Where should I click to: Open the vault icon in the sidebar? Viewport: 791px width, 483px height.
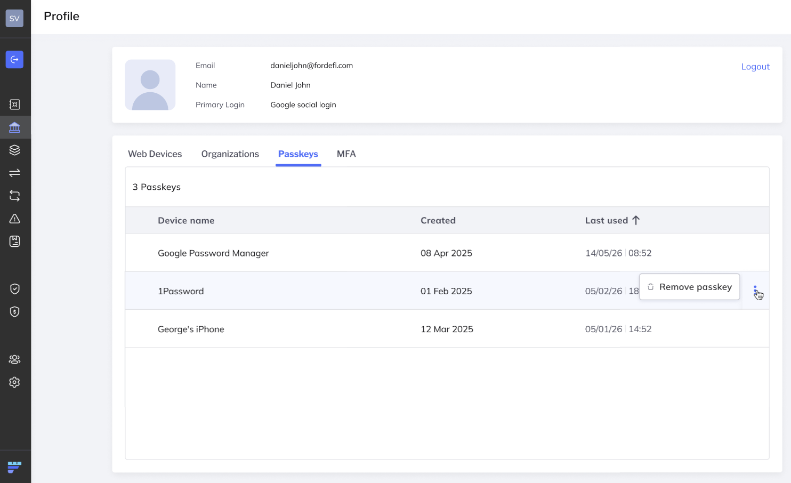point(14,104)
